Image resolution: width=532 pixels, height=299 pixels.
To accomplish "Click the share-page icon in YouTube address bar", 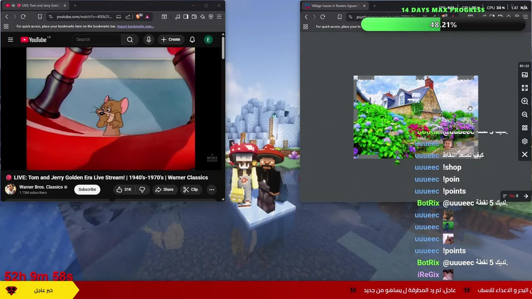I will 128,17.
